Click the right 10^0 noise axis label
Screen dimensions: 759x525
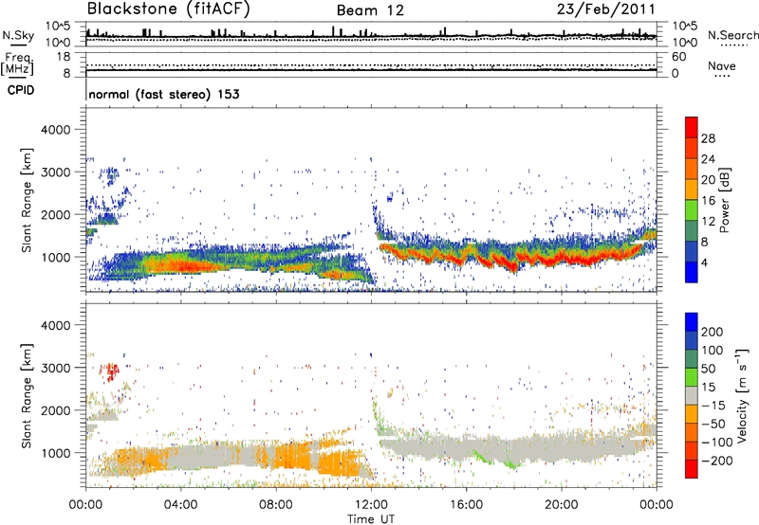pos(684,43)
